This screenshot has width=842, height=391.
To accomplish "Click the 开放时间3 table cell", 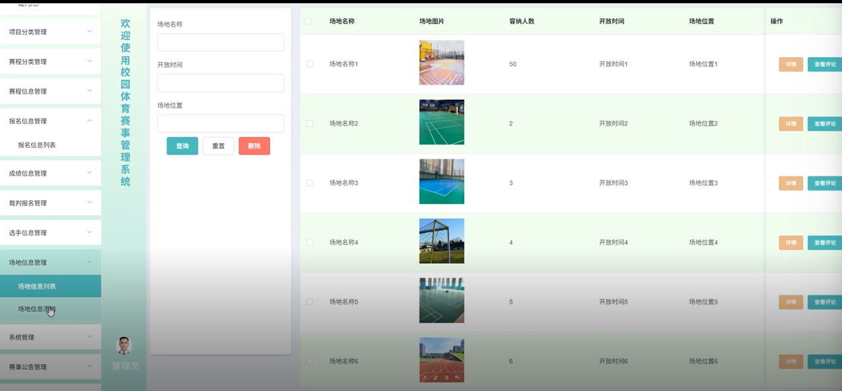I will pyautogui.click(x=613, y=183).
